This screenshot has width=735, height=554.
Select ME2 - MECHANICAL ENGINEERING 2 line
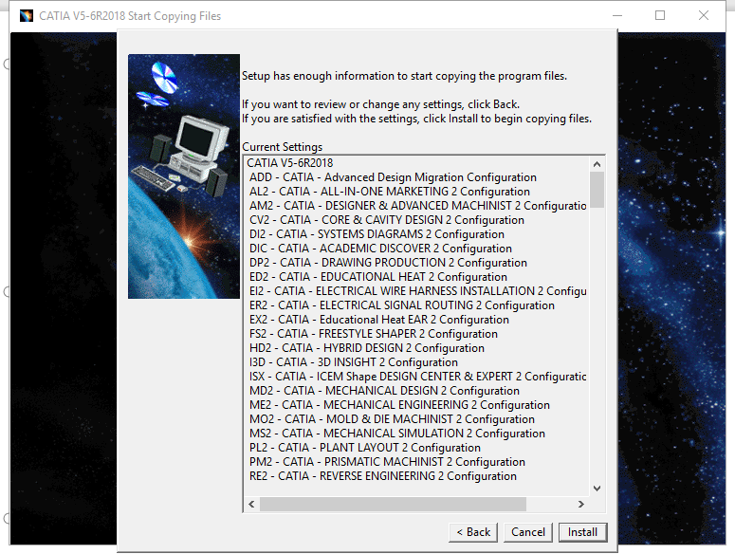coord(400,405)
